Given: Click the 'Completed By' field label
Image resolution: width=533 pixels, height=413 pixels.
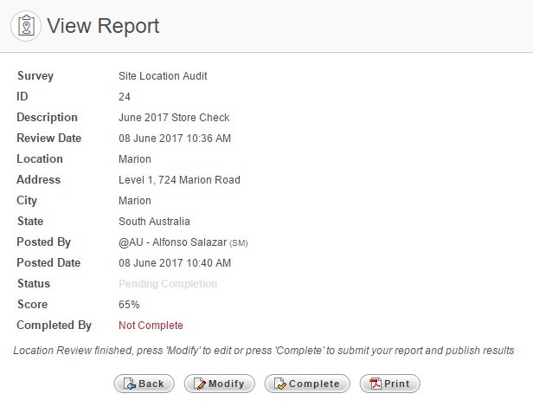Looking at the screenshot, I should click(54, 326).
